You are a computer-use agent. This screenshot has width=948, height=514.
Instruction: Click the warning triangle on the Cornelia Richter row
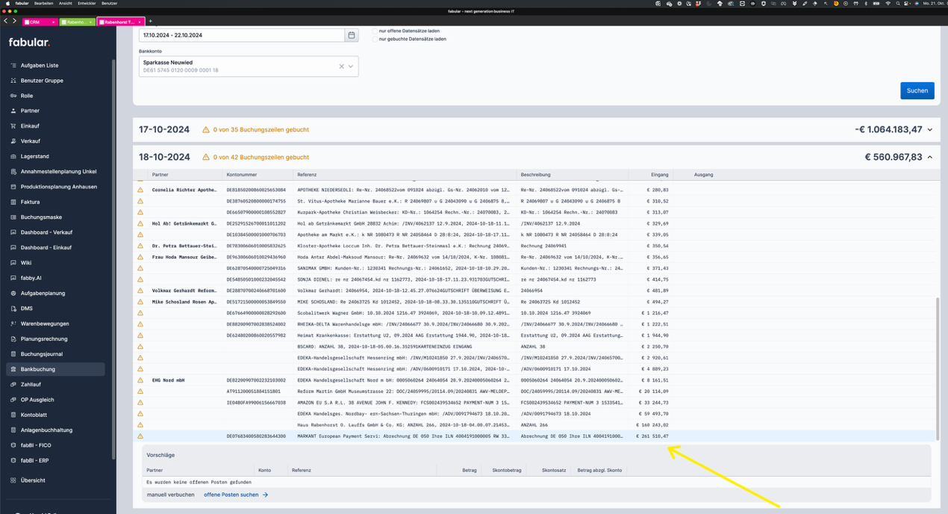click(x=140, y=190)
